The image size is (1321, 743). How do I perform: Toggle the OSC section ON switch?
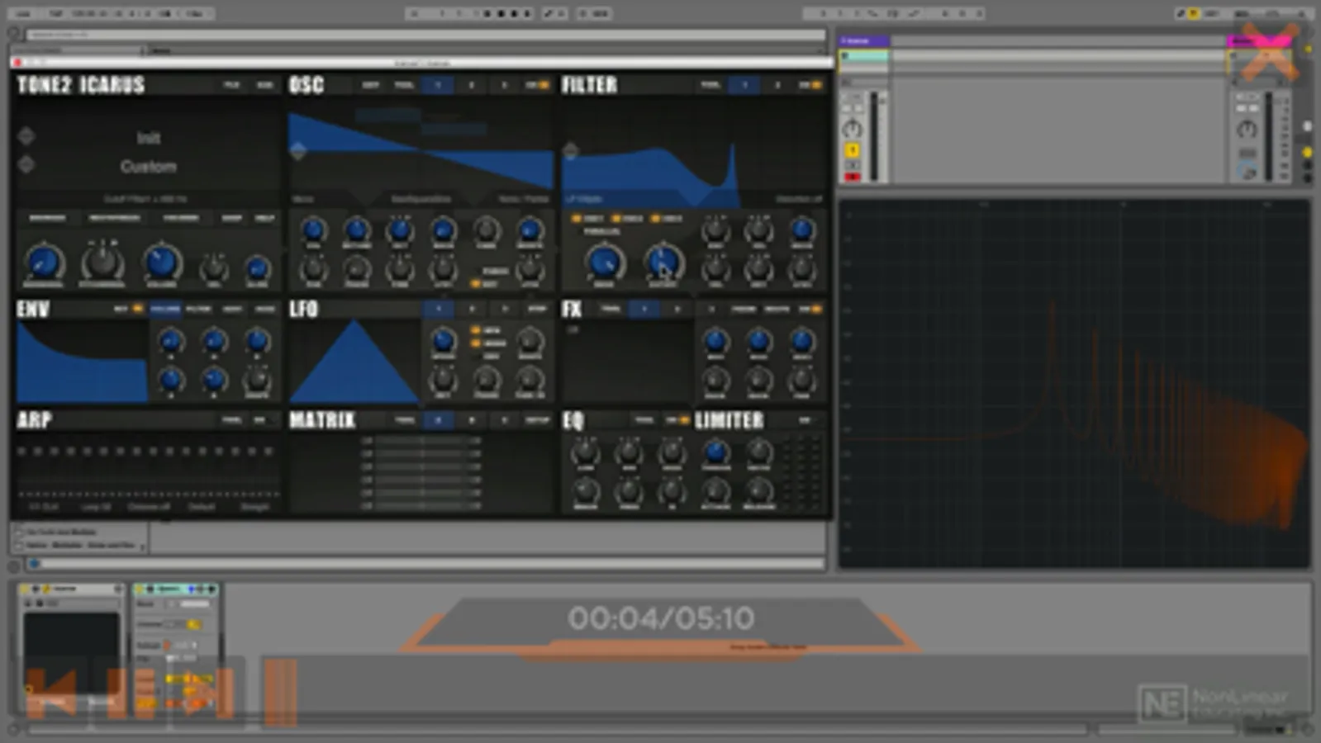537,85
